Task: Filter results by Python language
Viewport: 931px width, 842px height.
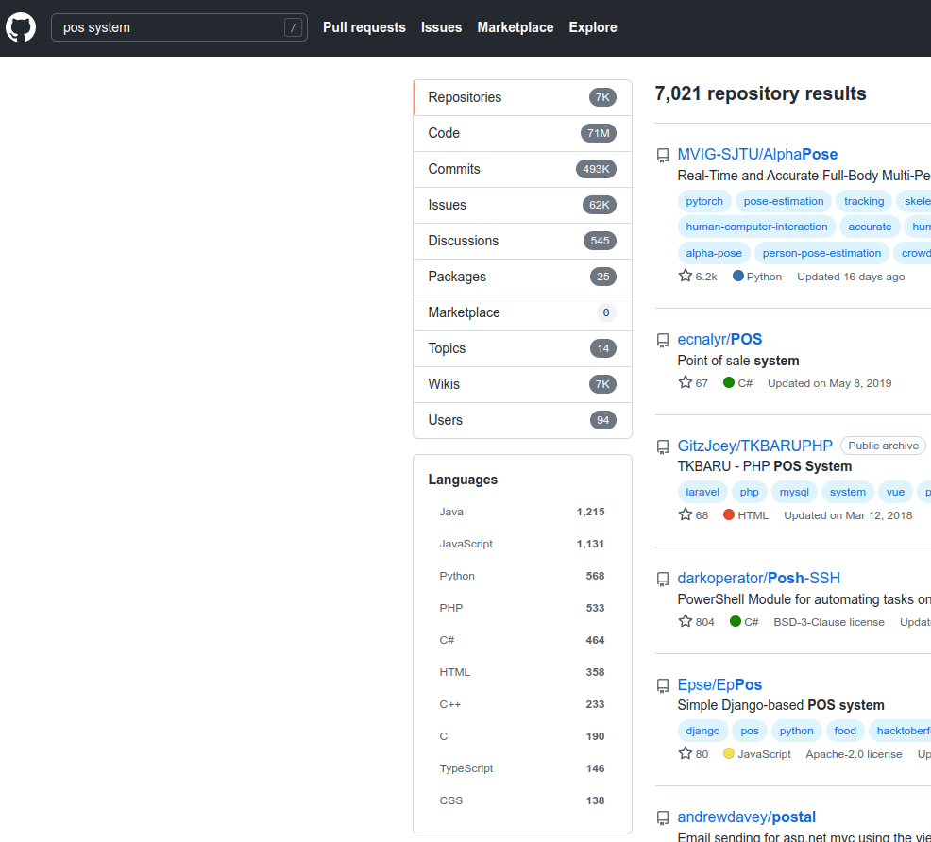Action: [x=522, y=576]
